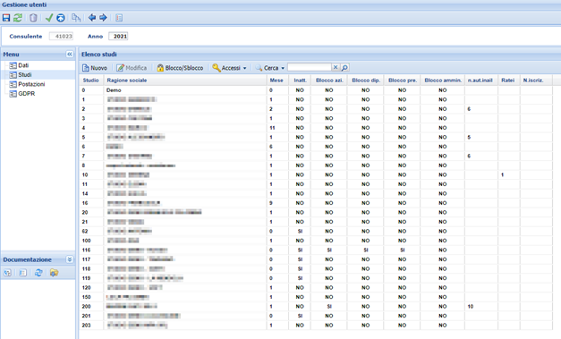
Task: Open the Accessi dropdown menu
Action: pyautogui.click(x=229, y=68)
